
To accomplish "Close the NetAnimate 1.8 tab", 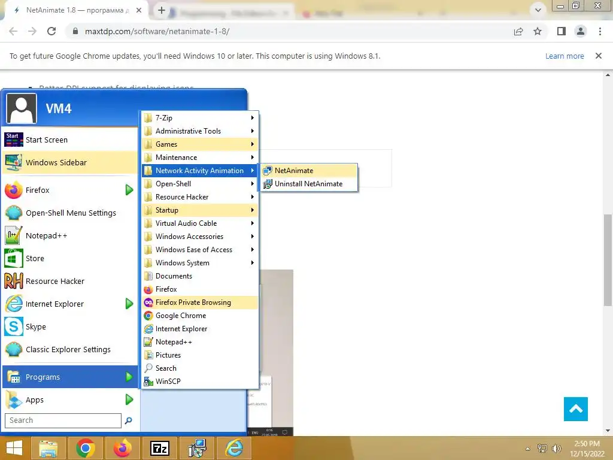I will coord(139,11).
